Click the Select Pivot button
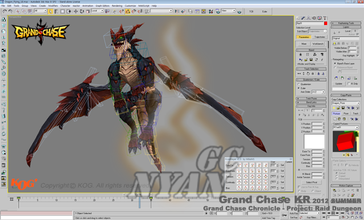This screenshot has height=220, width=364. tap(311, 182)
